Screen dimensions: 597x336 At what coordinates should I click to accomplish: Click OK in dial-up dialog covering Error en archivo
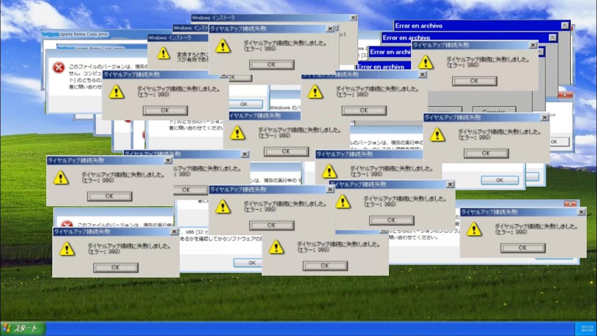pos(474,81)
